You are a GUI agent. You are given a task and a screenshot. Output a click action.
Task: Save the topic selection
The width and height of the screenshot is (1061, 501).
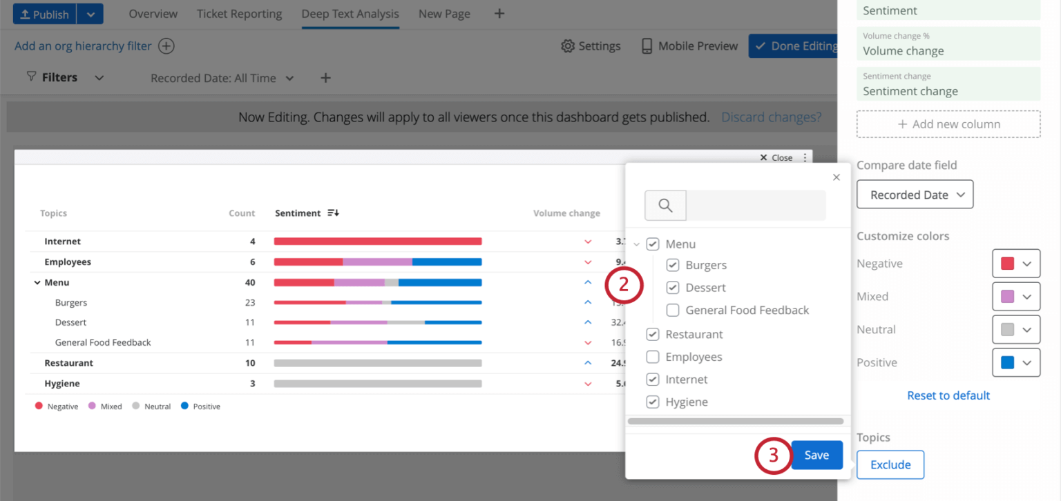[x=816, y=455]
